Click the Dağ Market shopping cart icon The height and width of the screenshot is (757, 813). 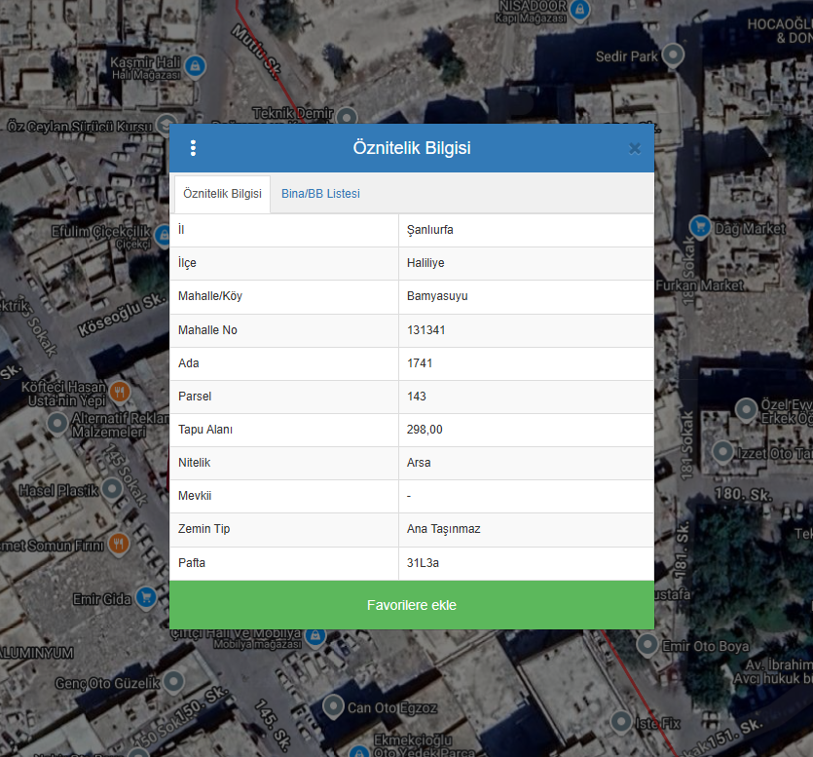699,227
